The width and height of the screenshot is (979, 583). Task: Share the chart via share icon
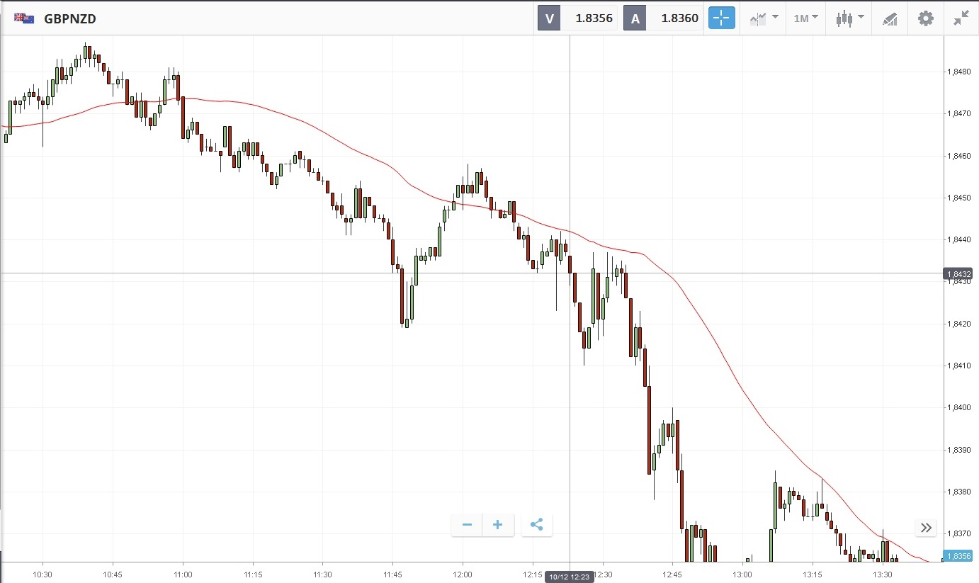pos(536,525)
